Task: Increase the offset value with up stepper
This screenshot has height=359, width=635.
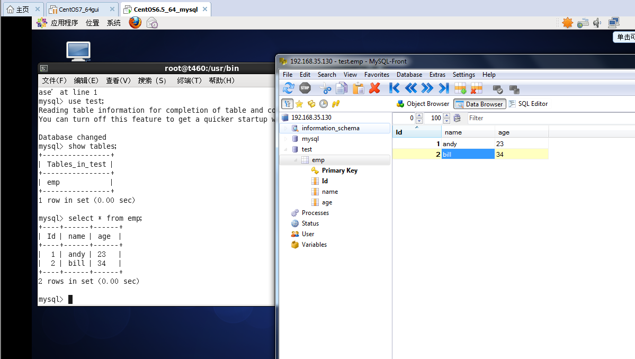Action: click(x=419, y=115)
